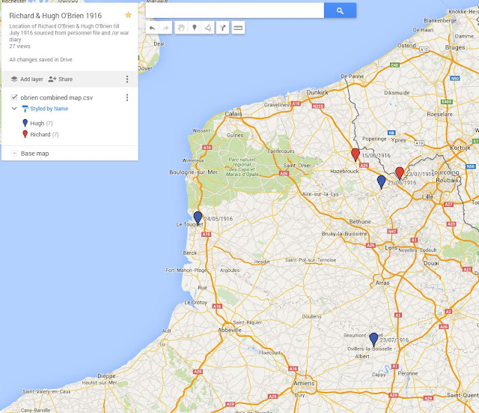Click the Ypres label on map
The image size is (479, 413).
[x=399, y=140]
